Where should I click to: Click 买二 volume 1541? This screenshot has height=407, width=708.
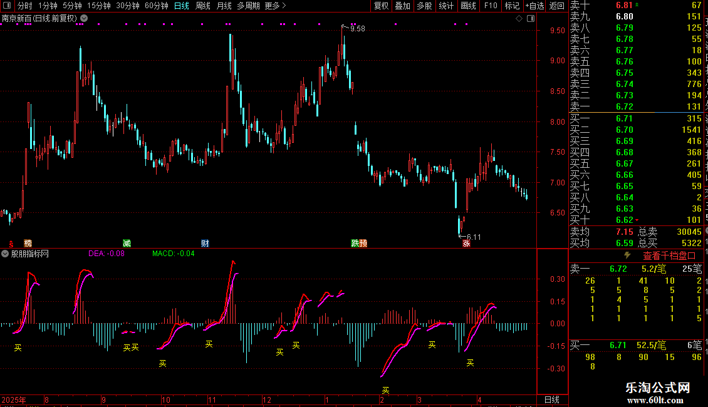691,130
